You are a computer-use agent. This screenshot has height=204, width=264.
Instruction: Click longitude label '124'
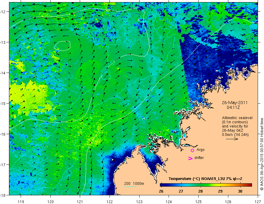[x=169, y=202]
